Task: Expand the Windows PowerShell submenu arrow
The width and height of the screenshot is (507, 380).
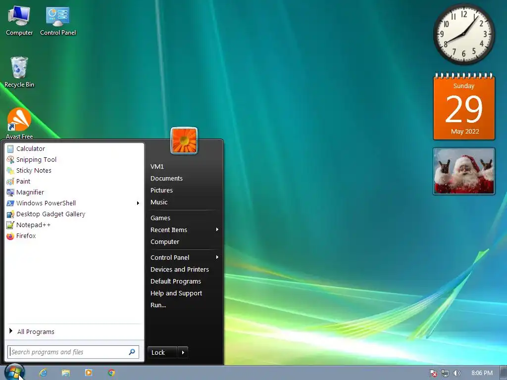Action: coord(138,203)
